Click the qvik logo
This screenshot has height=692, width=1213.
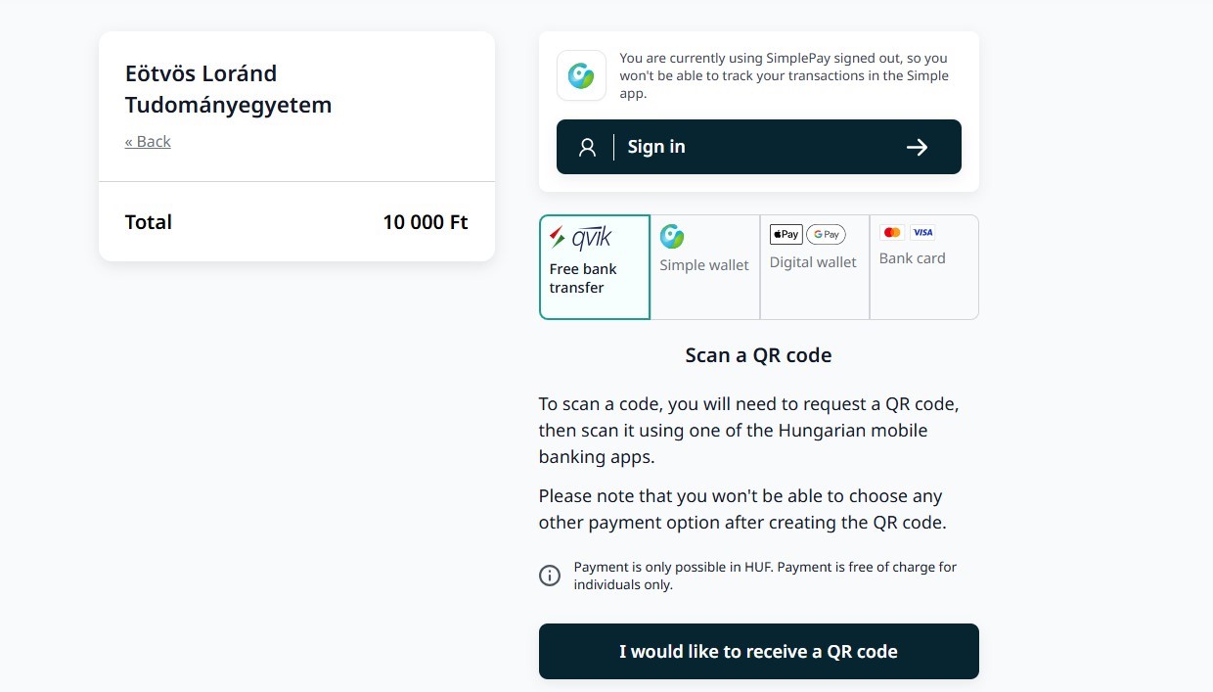coord(581,238)
